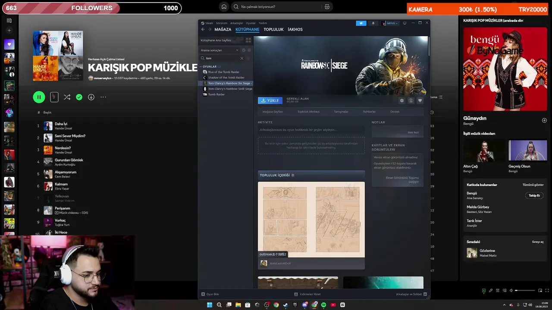The image size is (552, 310).
Task: Open Discord from the Windows taskbar
Action: 305,305
